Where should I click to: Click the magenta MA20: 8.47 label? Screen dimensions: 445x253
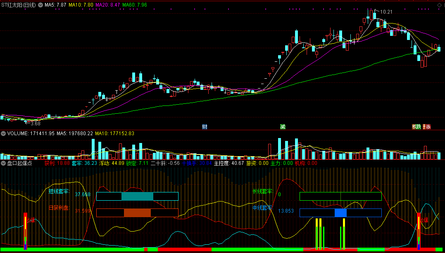point(108,5)
